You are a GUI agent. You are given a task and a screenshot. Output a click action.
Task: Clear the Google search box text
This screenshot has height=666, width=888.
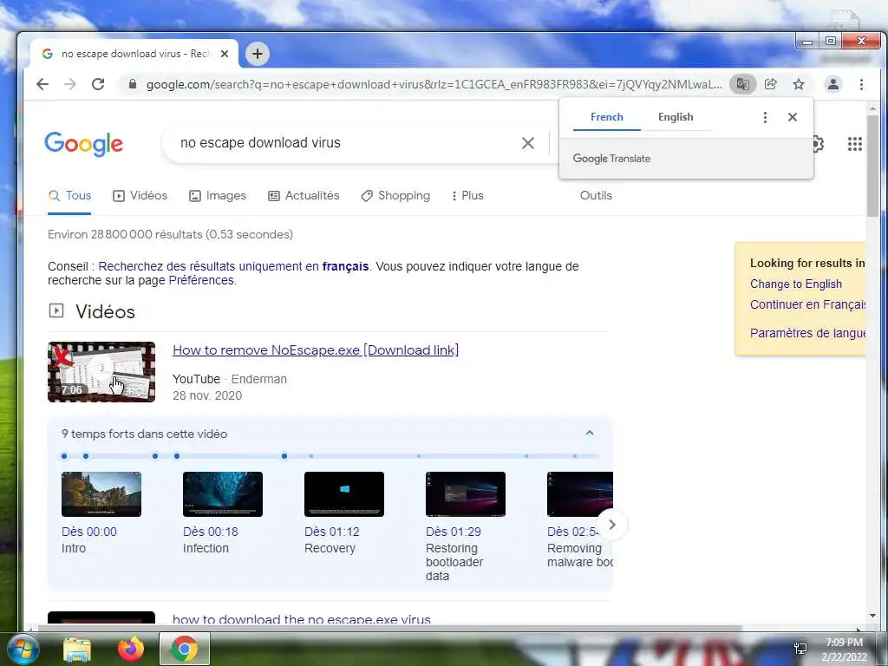528,143
